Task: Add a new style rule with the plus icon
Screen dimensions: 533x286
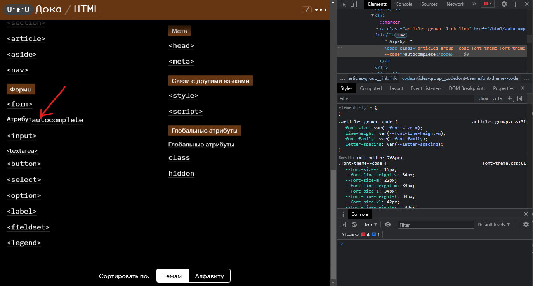Action: (x=510, y=98)
